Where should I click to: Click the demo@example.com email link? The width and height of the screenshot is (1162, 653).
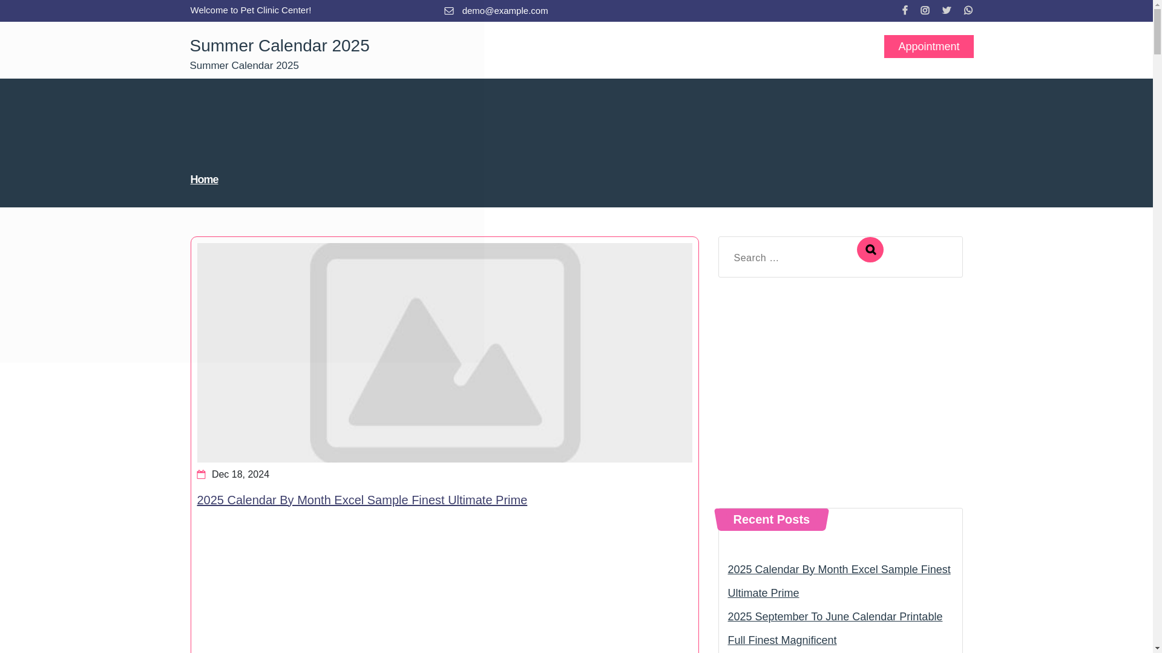pyautogui.click(x=505, y=11)
